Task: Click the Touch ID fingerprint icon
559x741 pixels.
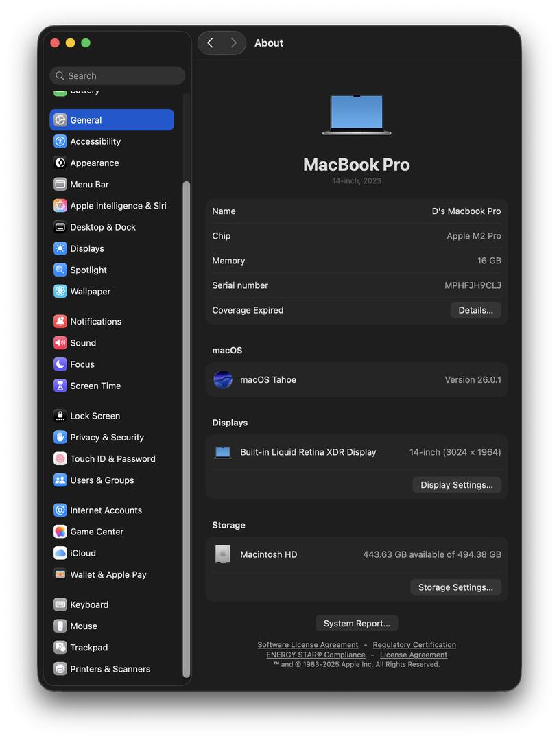Action: tap(60, 459)
